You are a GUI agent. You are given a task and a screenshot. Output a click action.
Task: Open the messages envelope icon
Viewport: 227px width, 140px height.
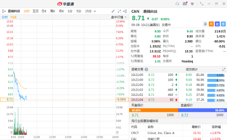(185, 4)
